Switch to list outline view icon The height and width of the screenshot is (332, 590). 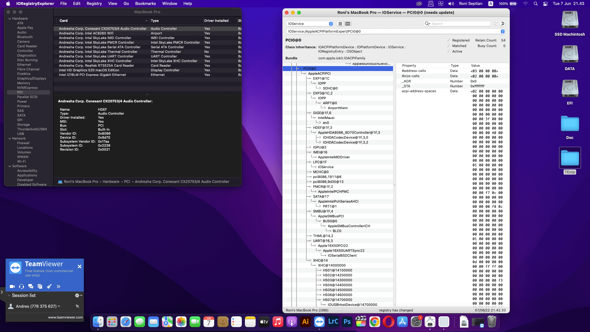(340, 24)
